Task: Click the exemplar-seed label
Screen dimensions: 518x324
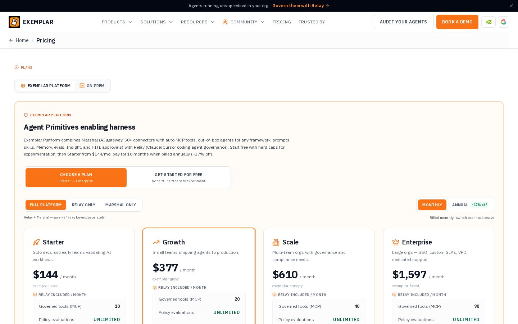Action: [x=46, y=286]
